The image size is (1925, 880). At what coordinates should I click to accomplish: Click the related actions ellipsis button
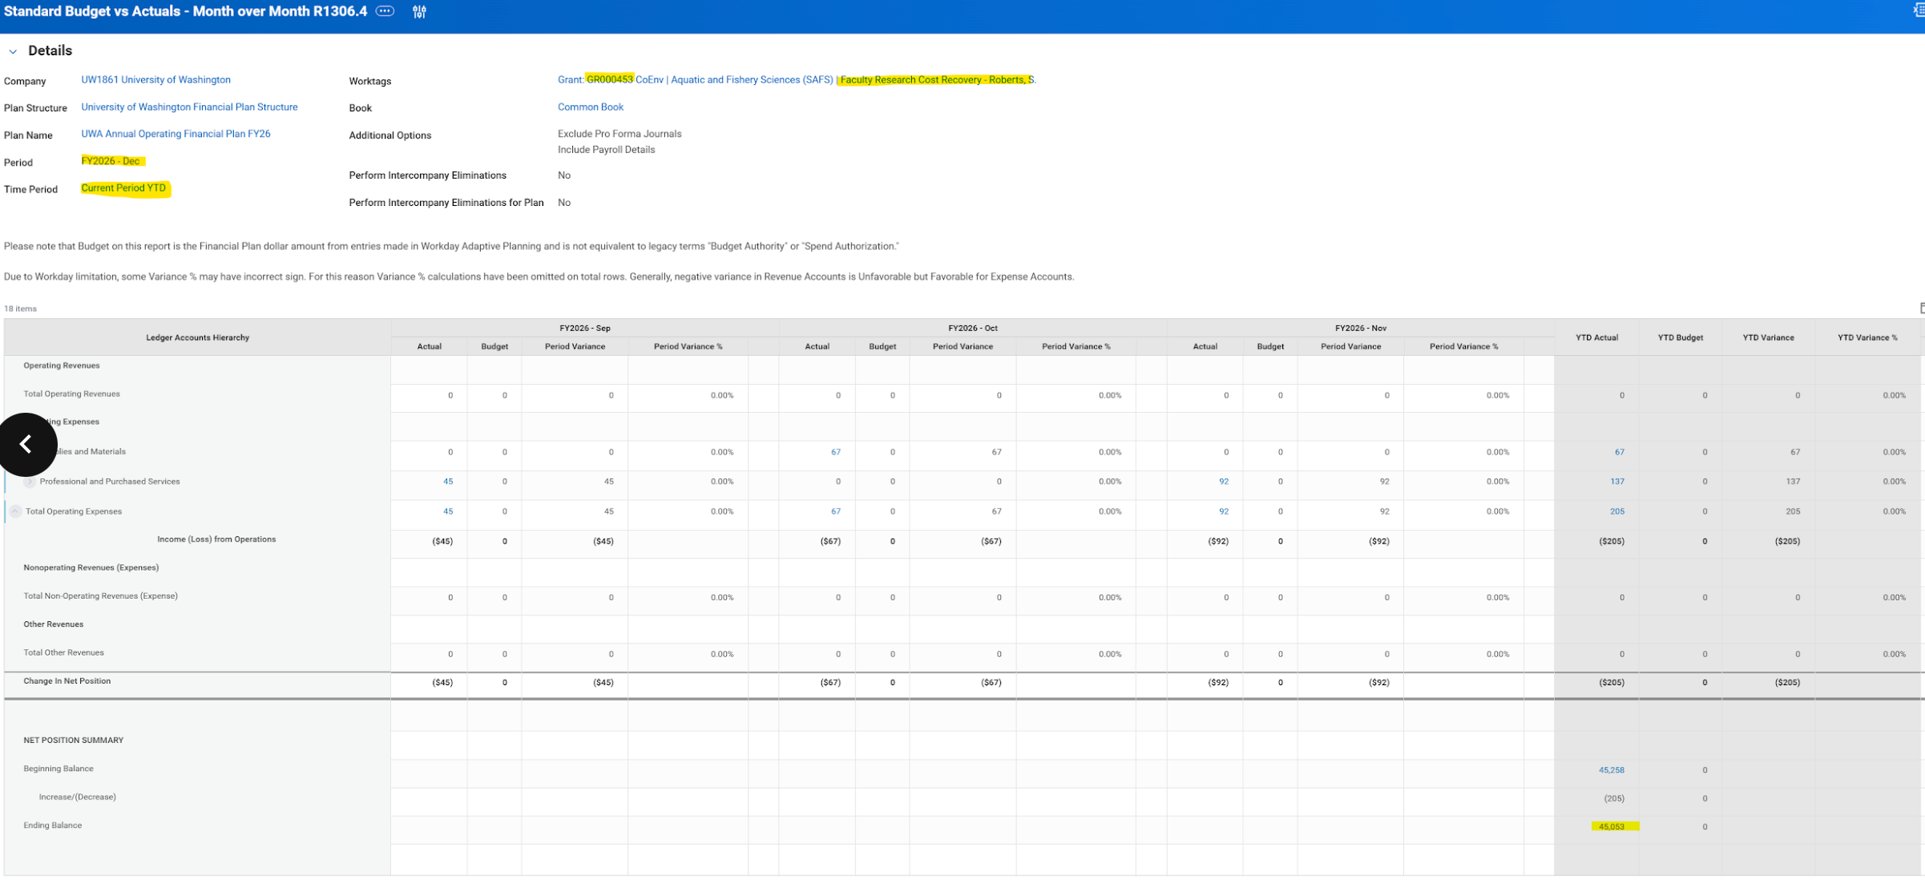pyautogui.click(x=385, y=11)
